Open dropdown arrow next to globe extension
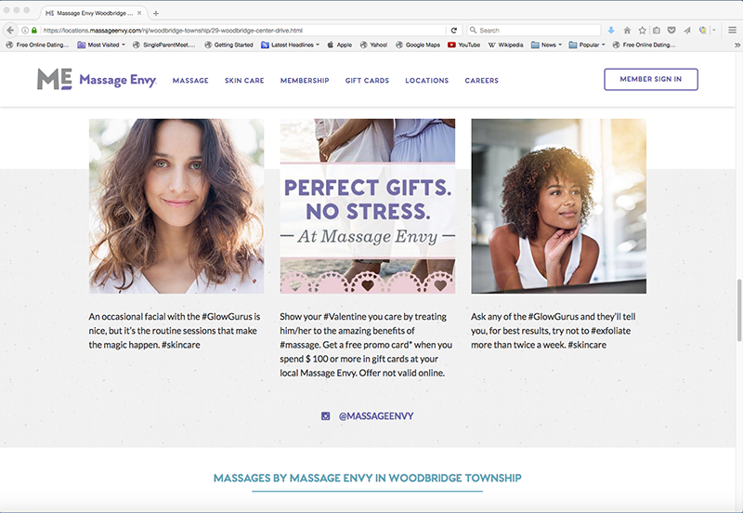This screenshot has height=513, width=743. point(714,31)
